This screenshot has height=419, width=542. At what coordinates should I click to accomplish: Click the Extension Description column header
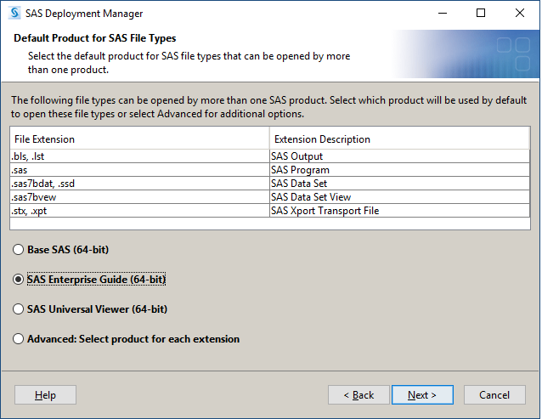[x=399, y=139]
